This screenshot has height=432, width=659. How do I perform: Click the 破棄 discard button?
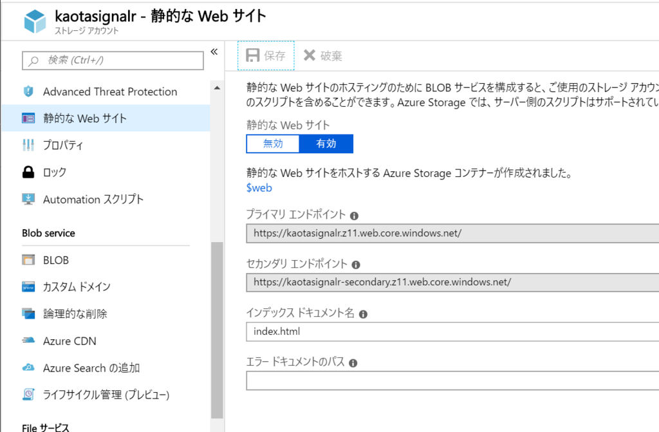[x=323, y=55]
